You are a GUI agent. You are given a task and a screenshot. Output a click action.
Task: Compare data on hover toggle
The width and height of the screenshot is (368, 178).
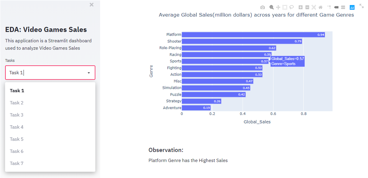pyautogui.click(x=343, y=7)
